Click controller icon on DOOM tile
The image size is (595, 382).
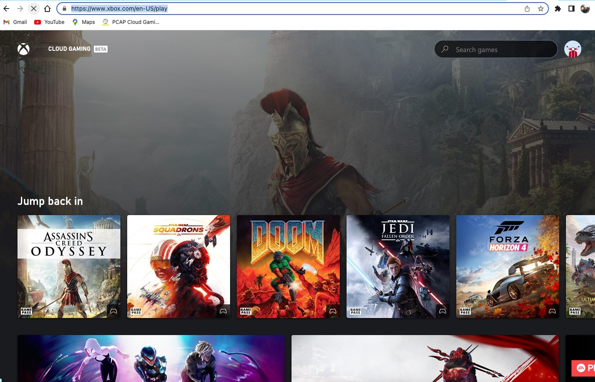[x=333, y=311]
